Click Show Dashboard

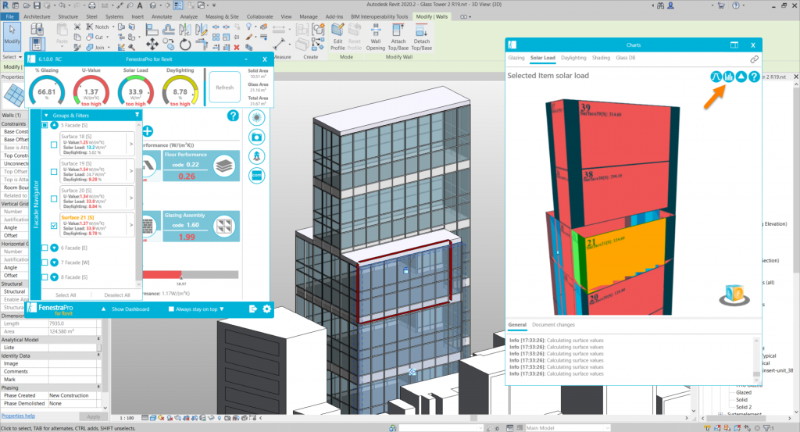click(x=130, y=309)
